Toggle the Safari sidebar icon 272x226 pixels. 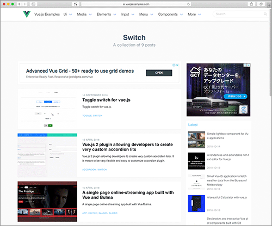pyautogui.click(x=33, y=4)
